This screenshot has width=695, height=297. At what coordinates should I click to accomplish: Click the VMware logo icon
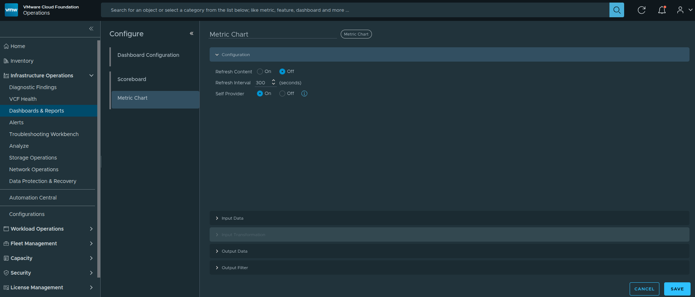11,10
